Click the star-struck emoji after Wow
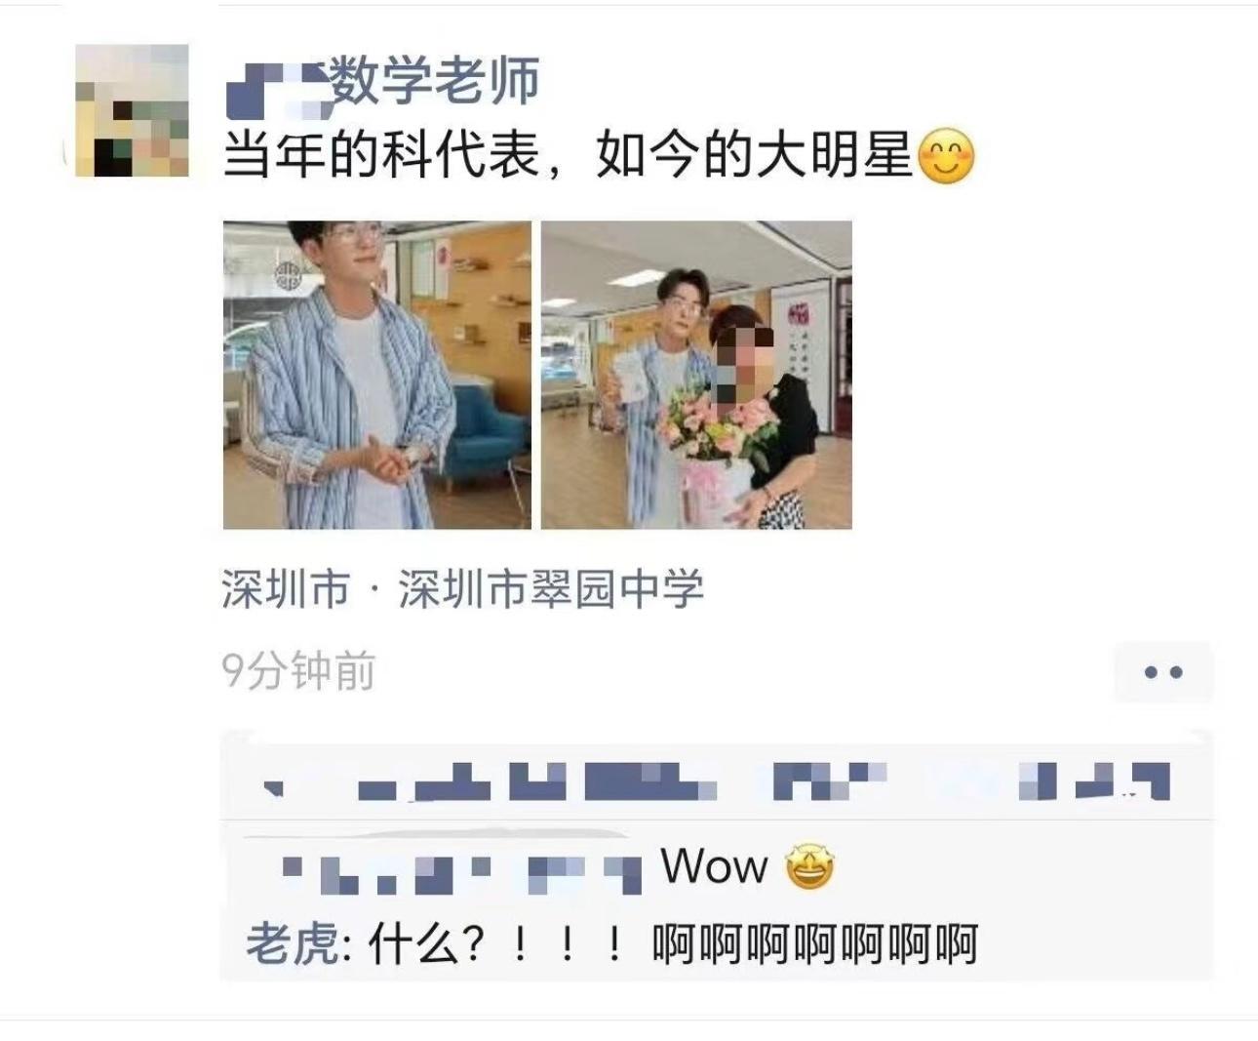This screenshot has height=1041, width=1258. [x=809, y=866]
